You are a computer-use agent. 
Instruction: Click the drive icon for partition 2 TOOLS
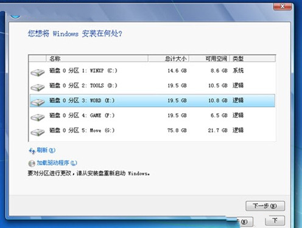[x=38, y=87]
